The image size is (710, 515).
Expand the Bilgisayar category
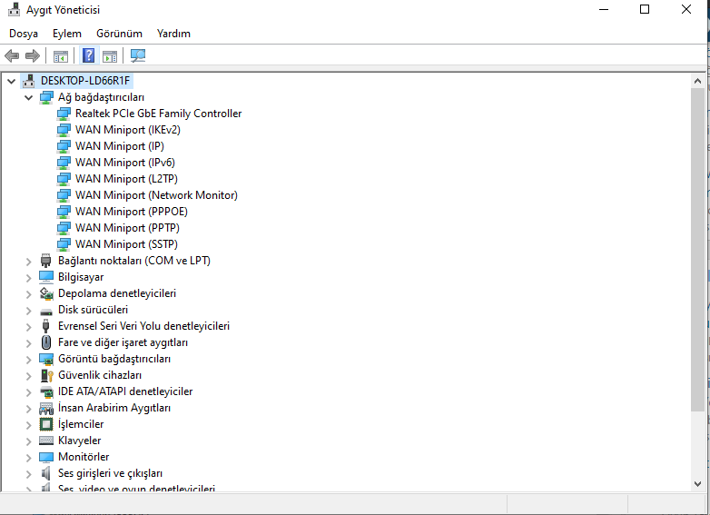pos(28,278)
